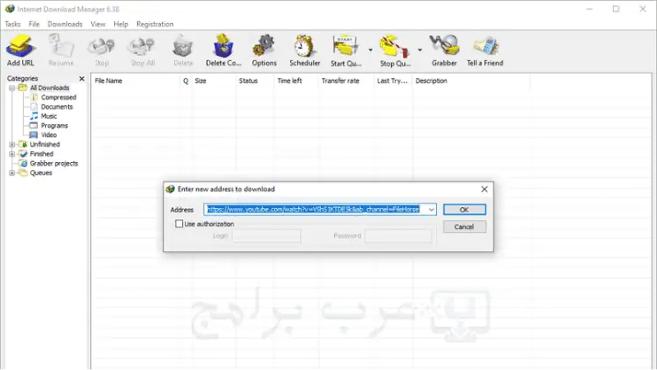Image resolution: width=657 pixels, height=370 pixels.
Task: Collapse the All Downloads tree node
Action: coord(12,88)
